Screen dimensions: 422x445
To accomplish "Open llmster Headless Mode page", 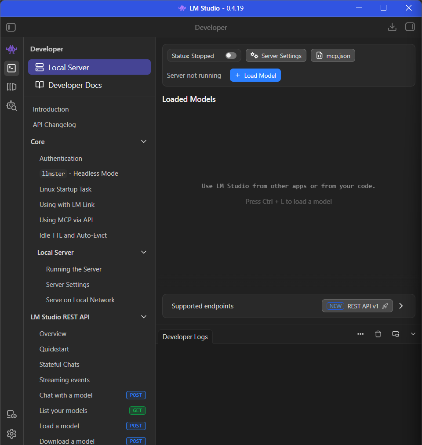I will 79,174.
